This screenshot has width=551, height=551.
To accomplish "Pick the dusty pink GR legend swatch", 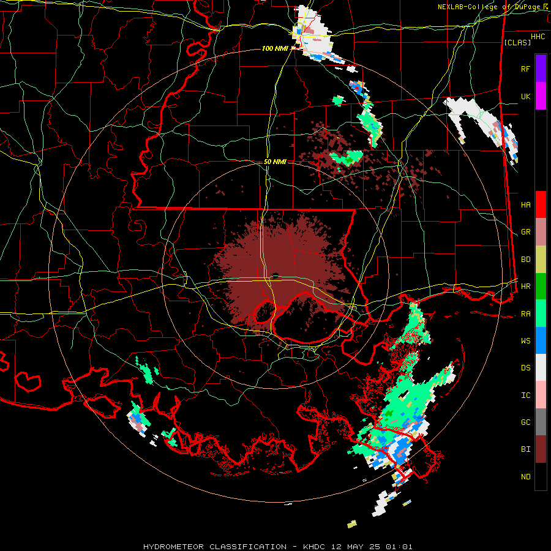I will click(x=541, y=232).
